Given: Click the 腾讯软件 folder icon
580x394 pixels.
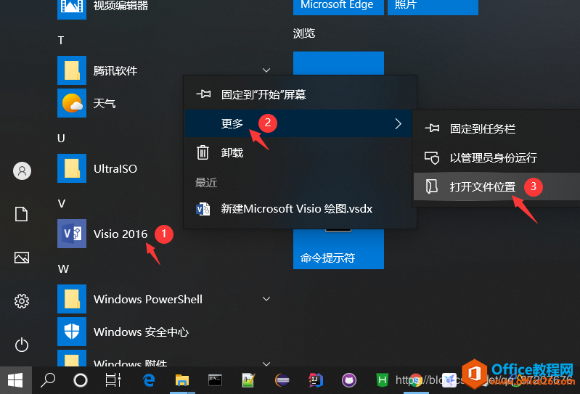Looking at the screenshot, I should (72, 70).
